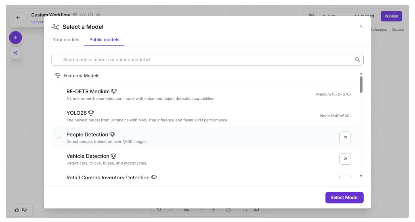This screenshot has width=415, height=222.
Task: Switch to the Public models tab
Action: [104, 40]
